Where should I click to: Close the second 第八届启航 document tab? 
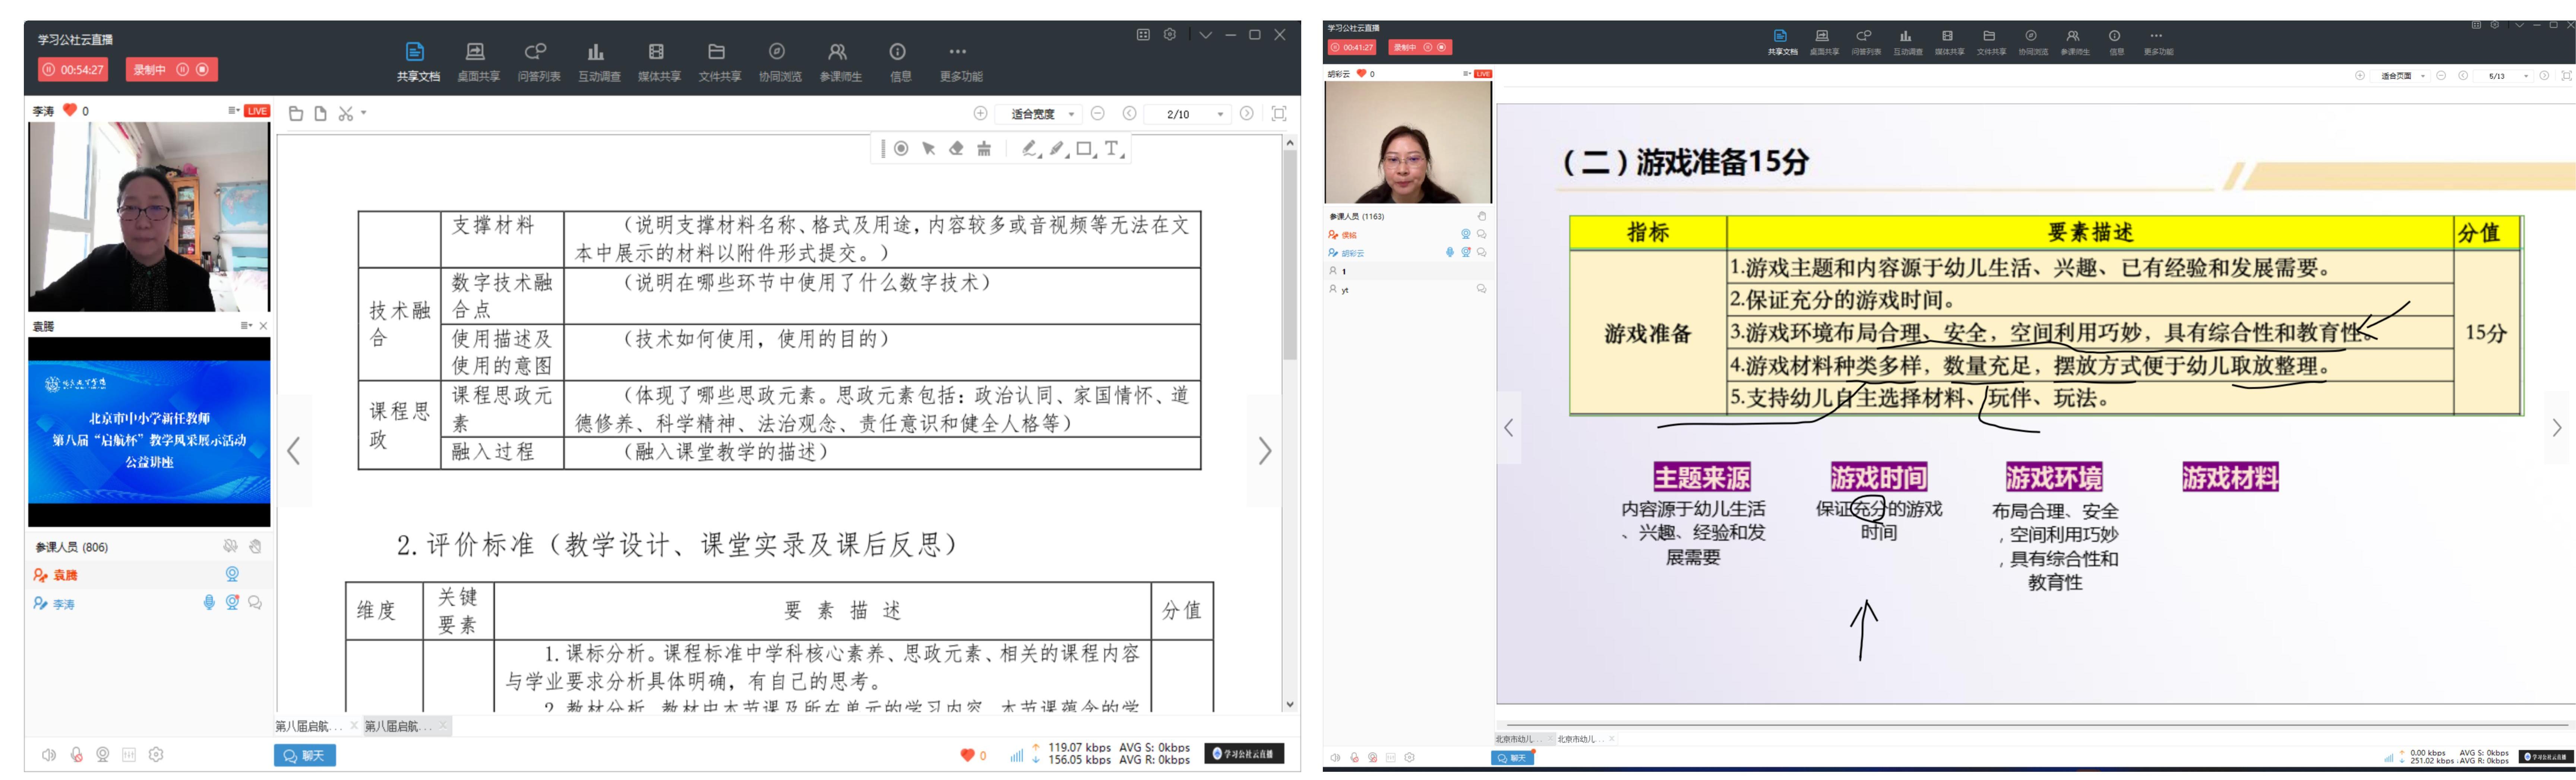443,726
